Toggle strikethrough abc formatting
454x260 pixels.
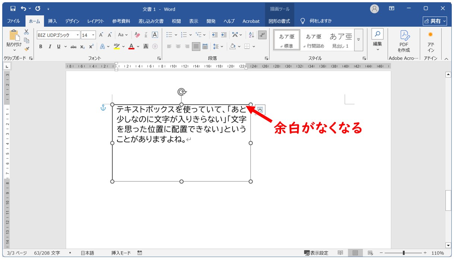pos(73,47)
